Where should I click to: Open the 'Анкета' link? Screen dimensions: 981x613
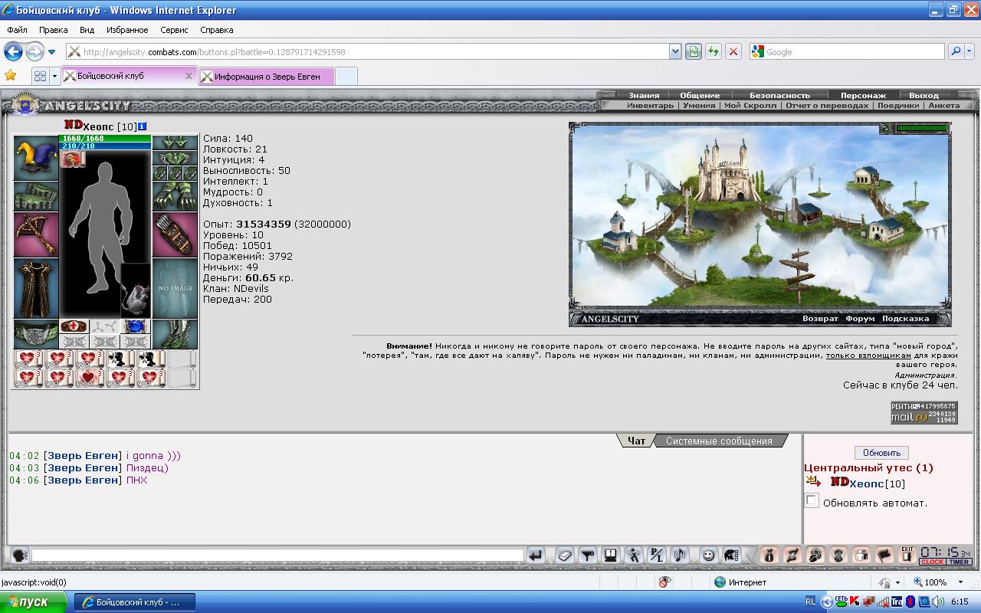pyautogui.click(x=943, y=106)
